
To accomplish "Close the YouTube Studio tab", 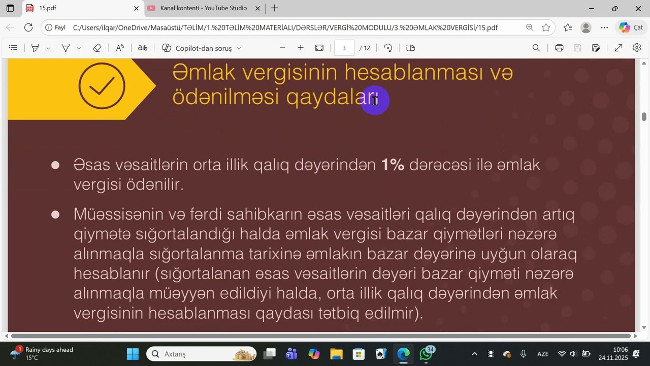I will coord(257,9).
